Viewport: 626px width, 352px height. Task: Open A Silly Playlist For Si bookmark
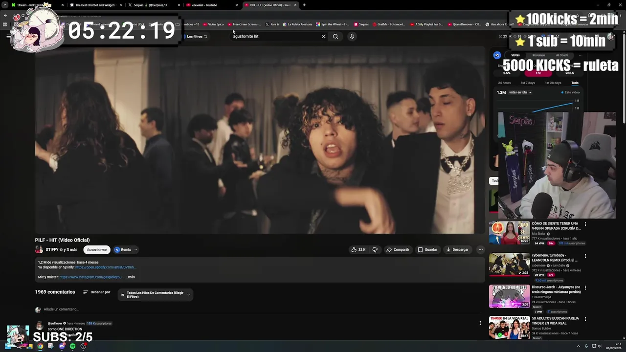tap(426, 24)
